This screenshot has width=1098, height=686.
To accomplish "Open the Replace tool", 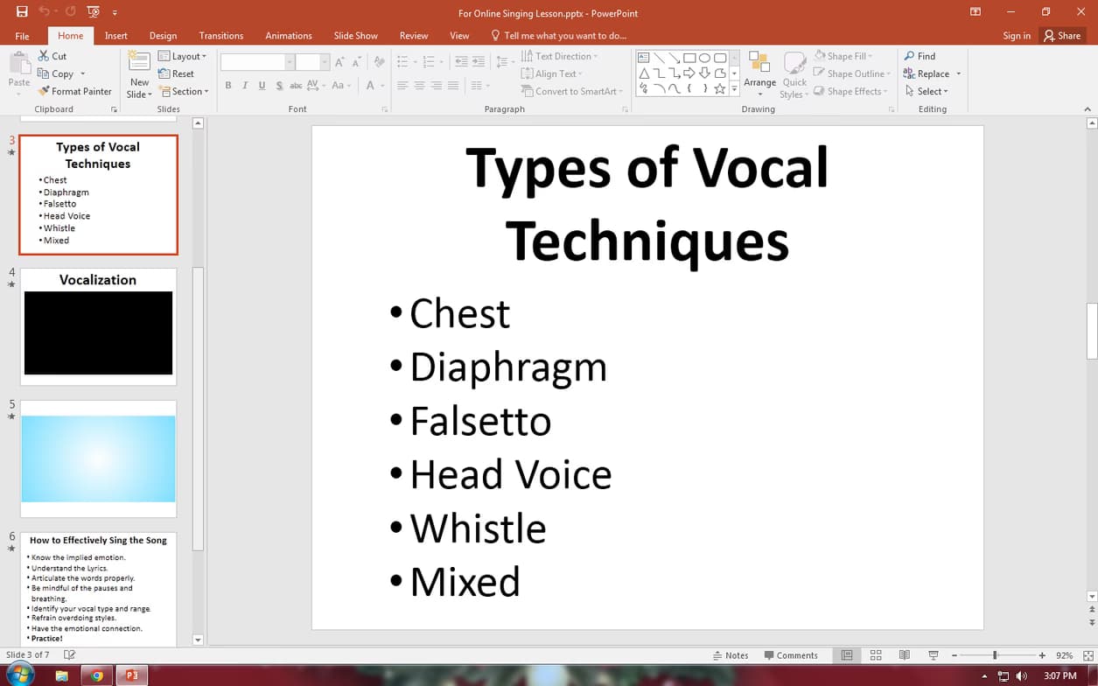I will click(932, 73).
